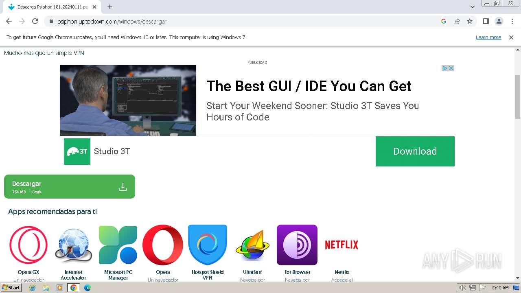521x293 pixels.
Task: Click the address bar URL field
Action: [x=244, y=21]
